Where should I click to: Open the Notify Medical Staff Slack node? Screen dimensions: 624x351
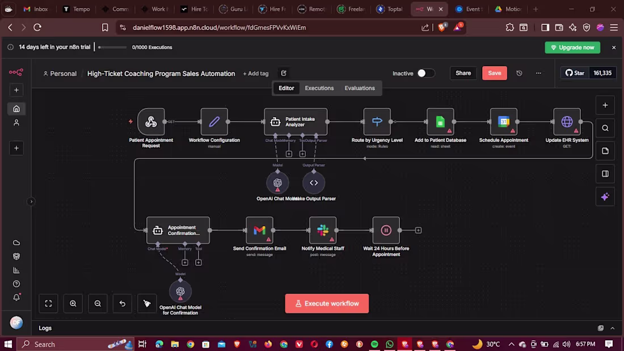tap(323, 230)
